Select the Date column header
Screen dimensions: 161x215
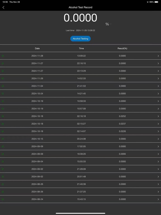[37, 48]
